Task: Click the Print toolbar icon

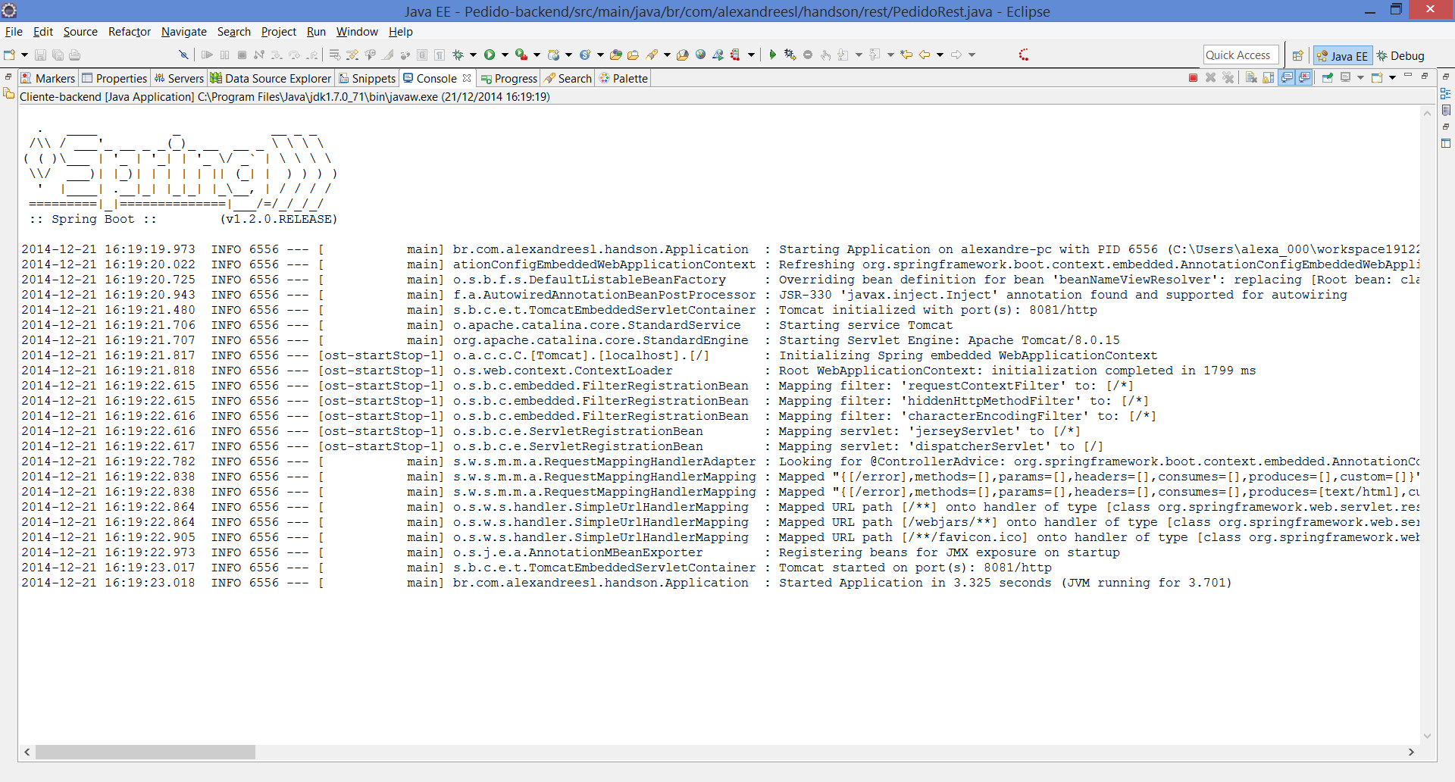Action: (74, 55)
